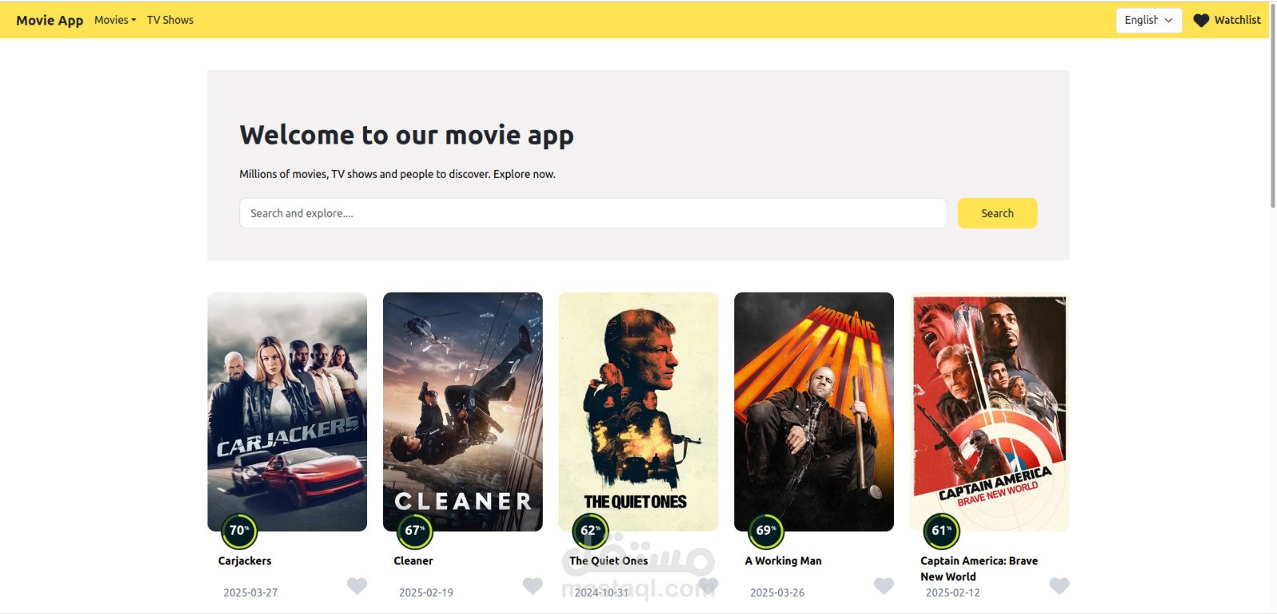This screenshot has width=1277, height=614.
Task: Click the release date 2025-02-19
Action: coord(426,592)
